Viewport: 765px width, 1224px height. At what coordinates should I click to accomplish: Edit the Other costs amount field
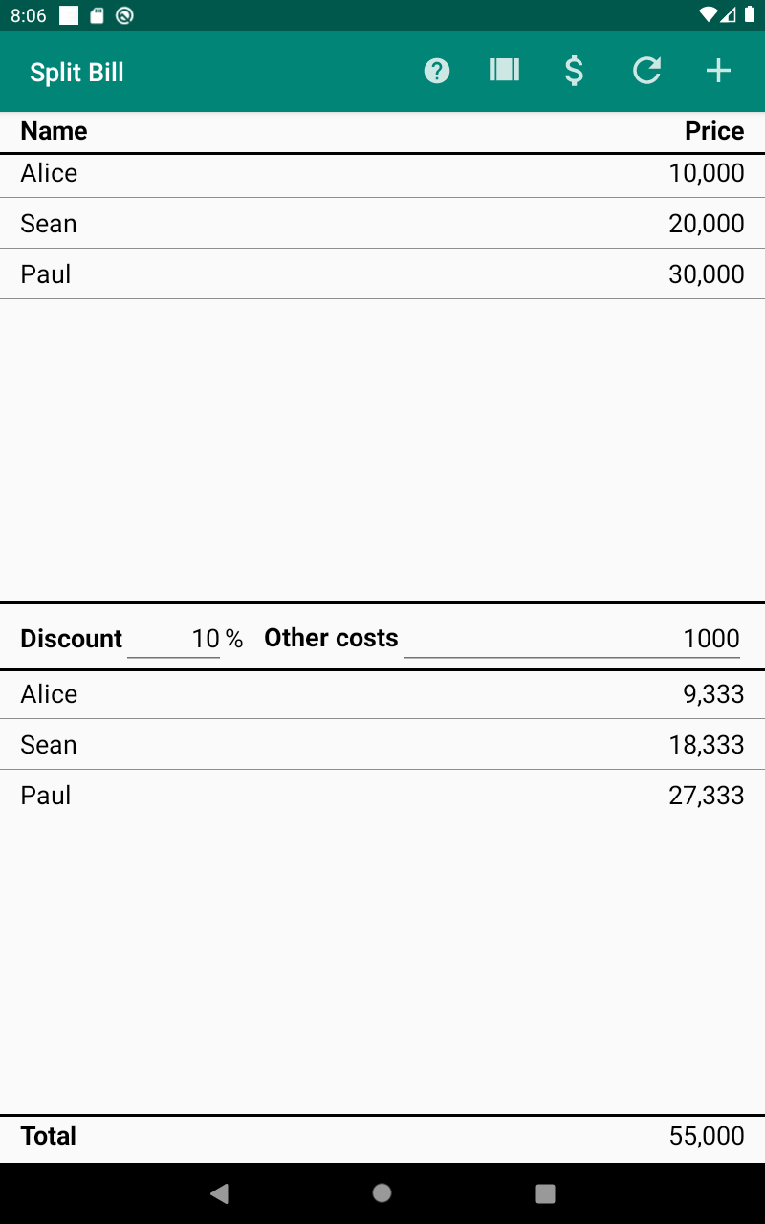click(x=572, y=639)
